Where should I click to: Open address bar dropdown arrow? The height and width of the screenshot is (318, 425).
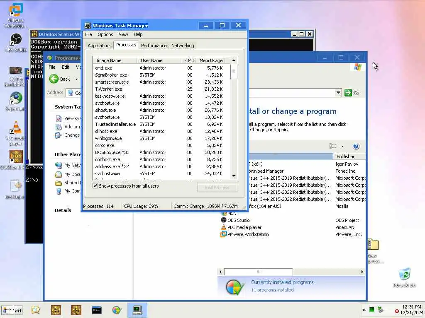(338, 93)
